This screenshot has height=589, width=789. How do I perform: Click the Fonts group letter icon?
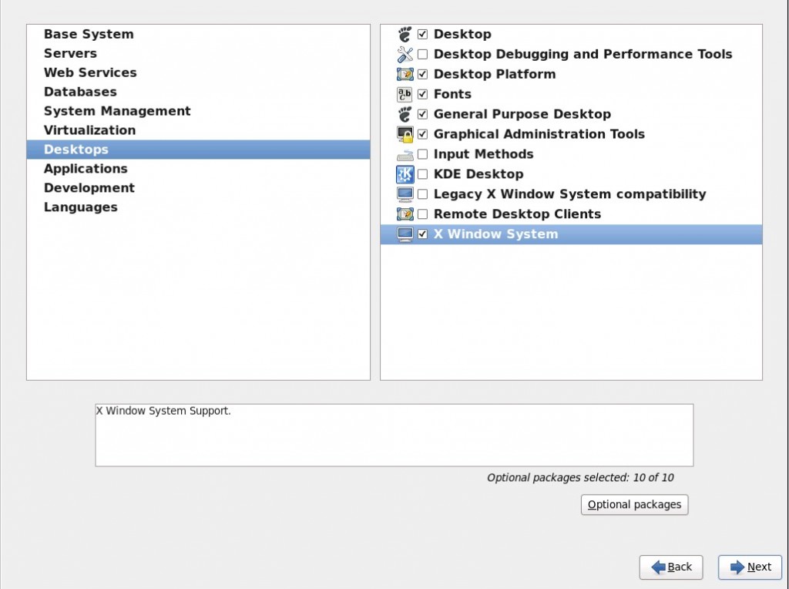(404, 94)
